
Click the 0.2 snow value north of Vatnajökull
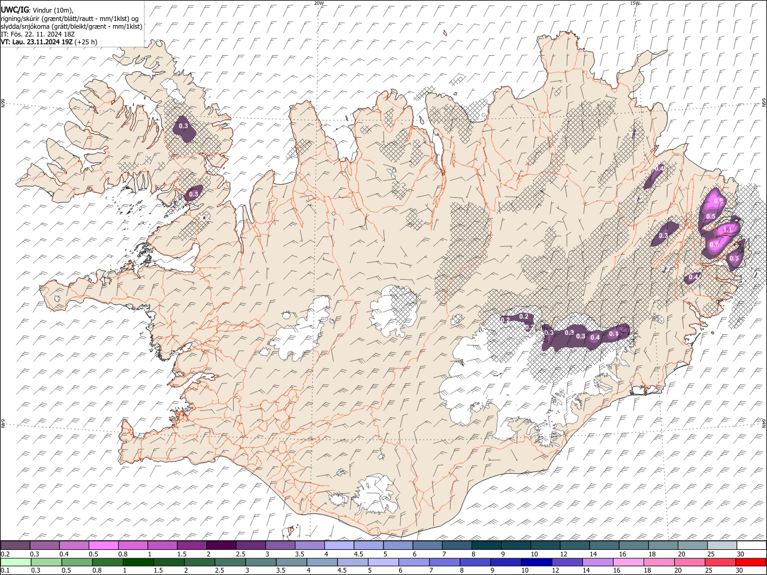pyautogui.click(x=524, y=316)
